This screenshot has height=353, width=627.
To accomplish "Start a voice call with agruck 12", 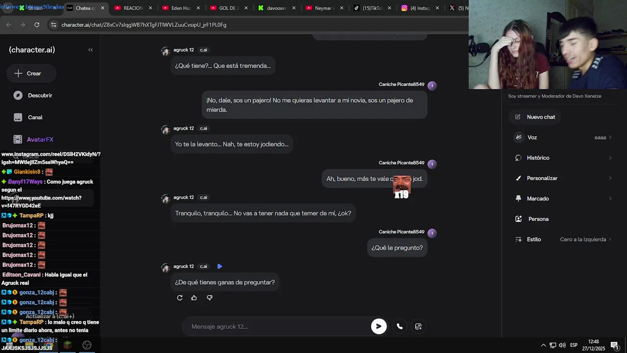I will point(400,327).
